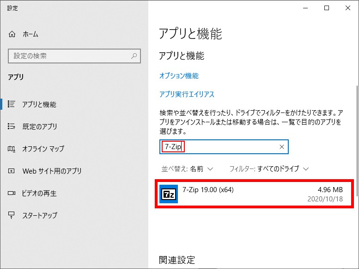This screenshot has height=269, width=359.
Task: Click the app search box containing 7-Zip
Action: (x=224, y=147)
